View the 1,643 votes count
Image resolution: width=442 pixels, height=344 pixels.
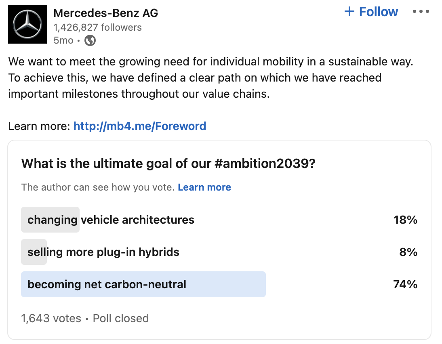[x=51, y=318]
